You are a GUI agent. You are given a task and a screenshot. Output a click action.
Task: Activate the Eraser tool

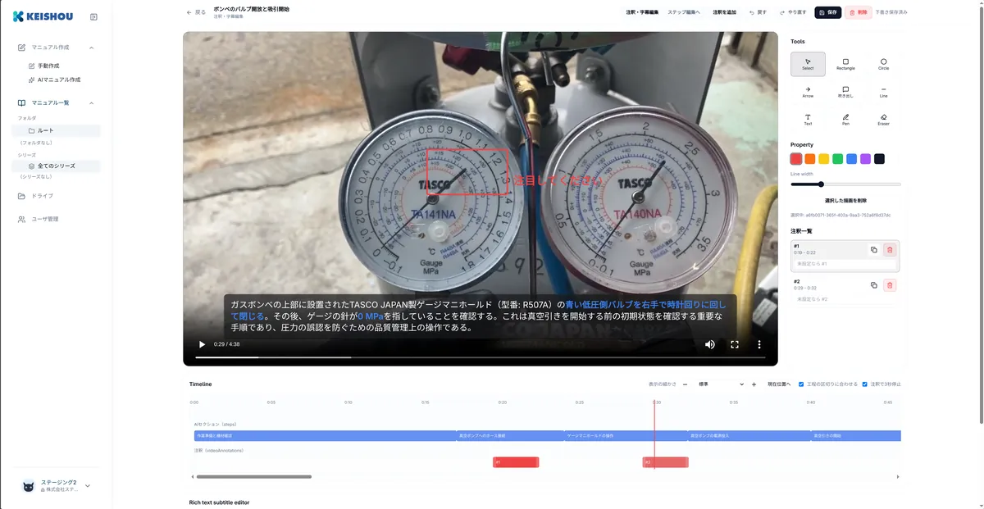[883, 120]
